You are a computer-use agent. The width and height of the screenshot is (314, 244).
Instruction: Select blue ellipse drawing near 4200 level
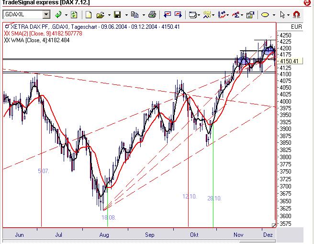[x=269, y=50]
